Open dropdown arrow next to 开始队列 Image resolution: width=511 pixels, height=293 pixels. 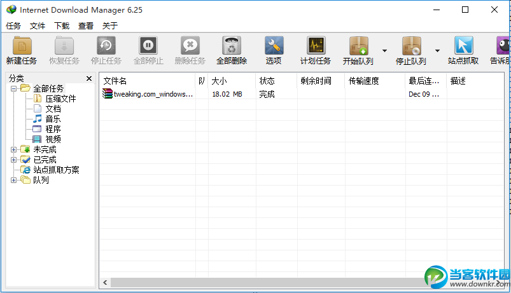coord(384,51)
